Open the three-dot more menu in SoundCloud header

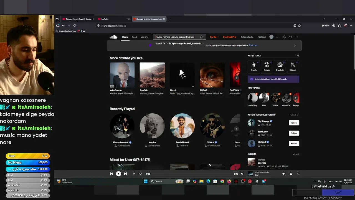click(x=296, y=37)
